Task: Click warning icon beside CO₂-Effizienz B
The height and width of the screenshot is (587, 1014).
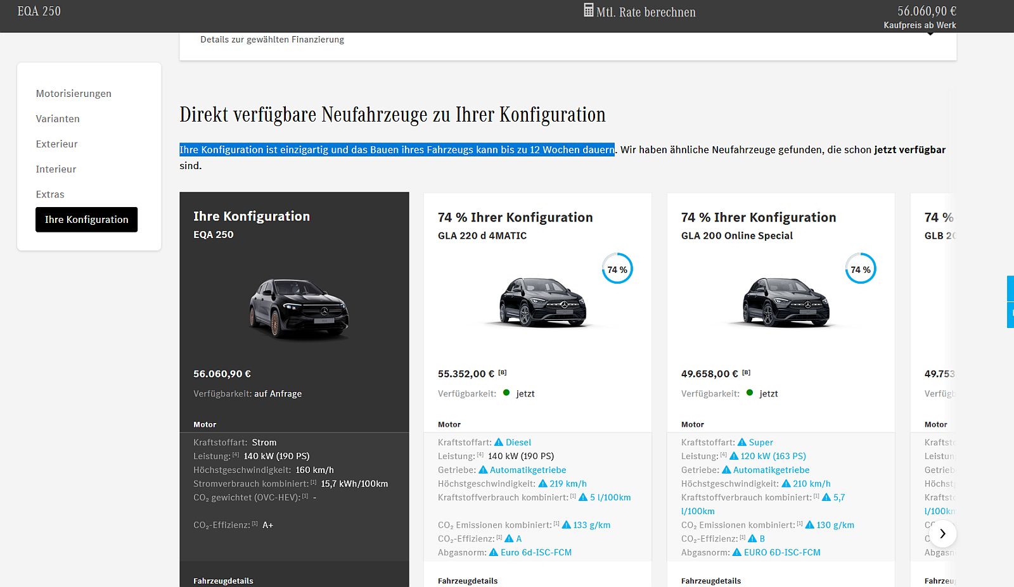Action: [x=752, y=538]
